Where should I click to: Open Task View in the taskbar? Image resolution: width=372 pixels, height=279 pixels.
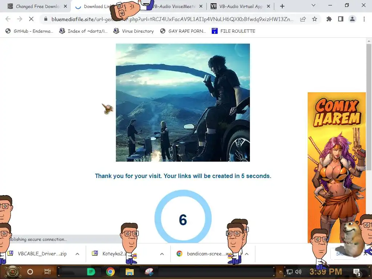pos(48,272)
